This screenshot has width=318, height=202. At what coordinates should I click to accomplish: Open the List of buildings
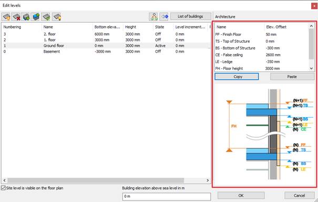click(x=191, y=16)
